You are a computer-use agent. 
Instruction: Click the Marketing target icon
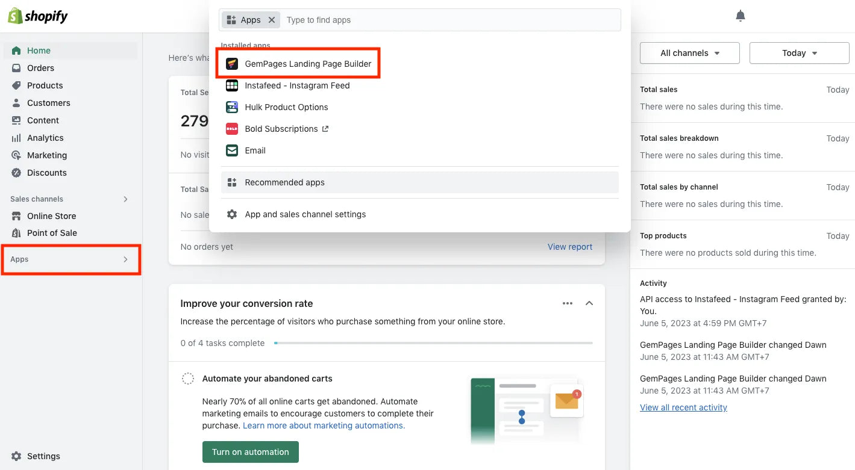[x=16, y=155]
